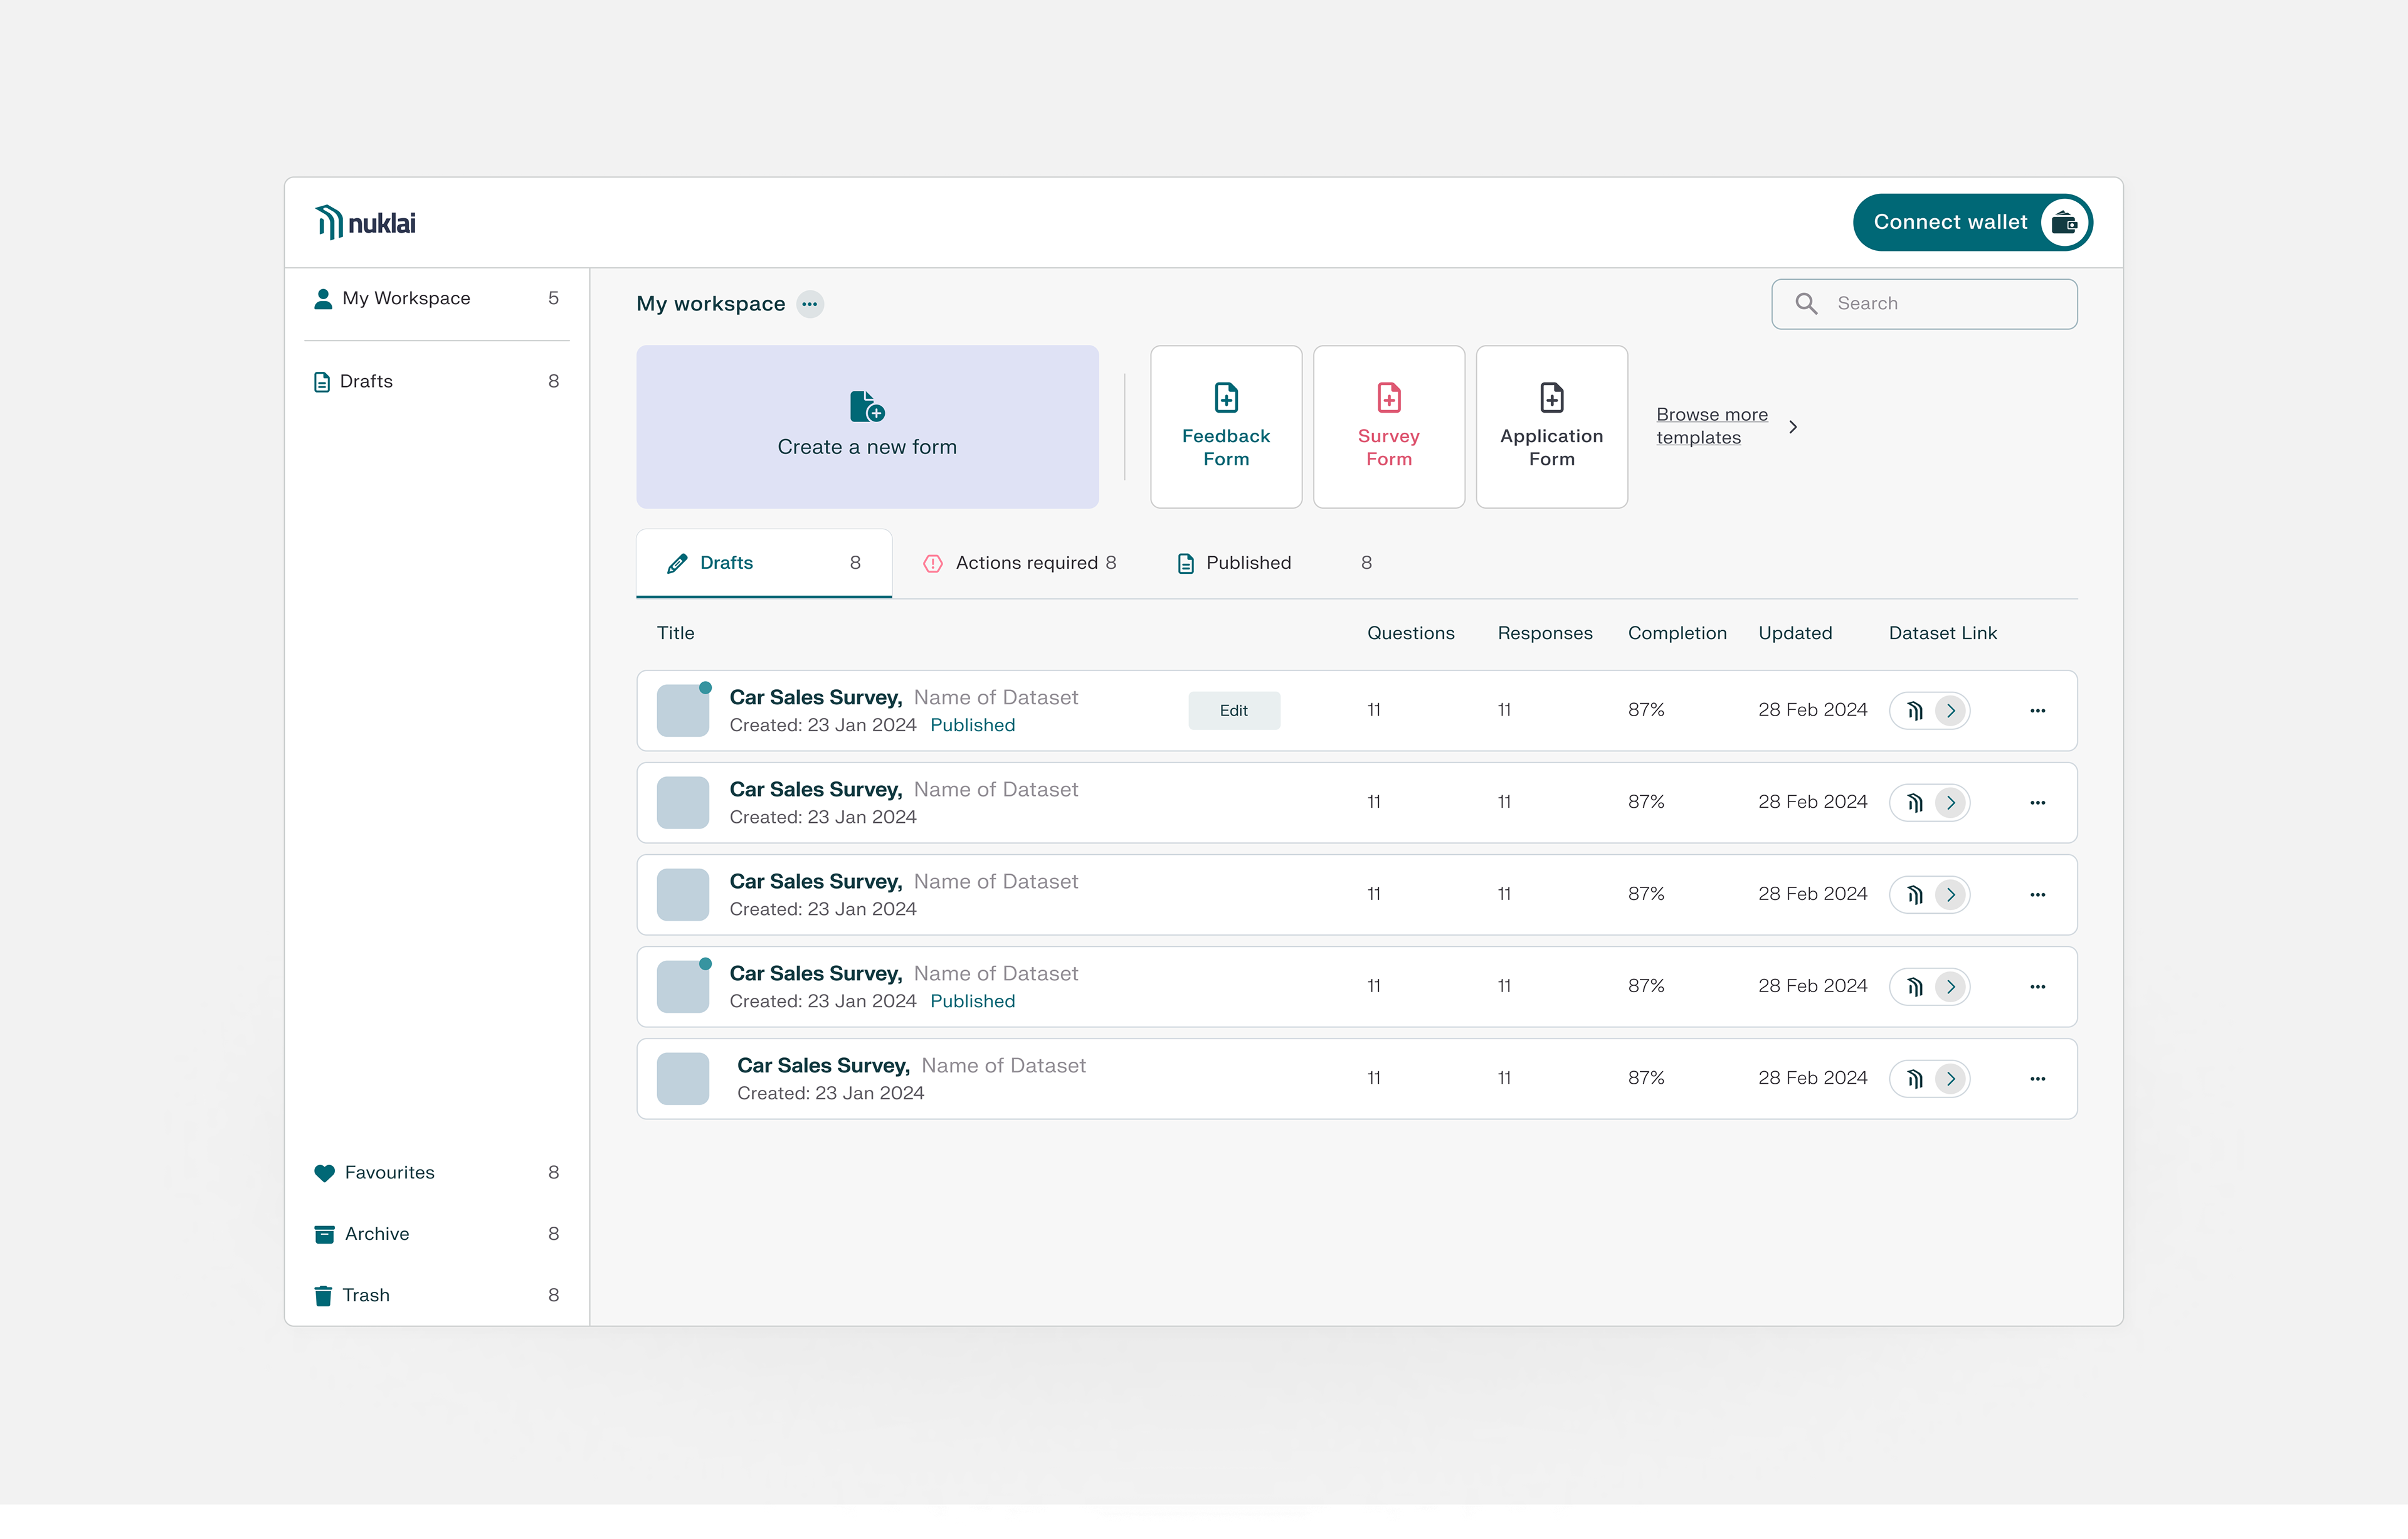Click the Feedback Form document icon
Image resolution: width=2408 pixels, height=1539 pixels.
coord(1226,398)
